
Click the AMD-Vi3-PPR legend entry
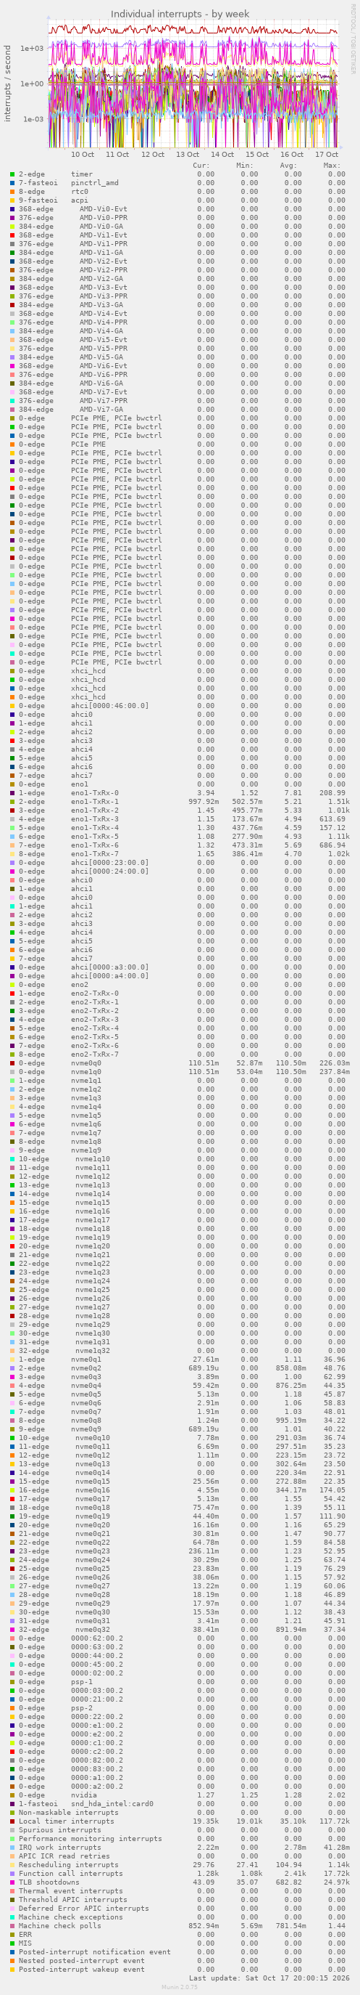coord(104,296)
